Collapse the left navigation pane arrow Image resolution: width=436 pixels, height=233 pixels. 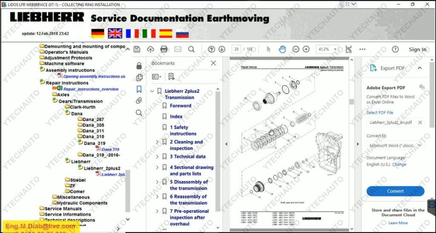[x=226, y=144]
